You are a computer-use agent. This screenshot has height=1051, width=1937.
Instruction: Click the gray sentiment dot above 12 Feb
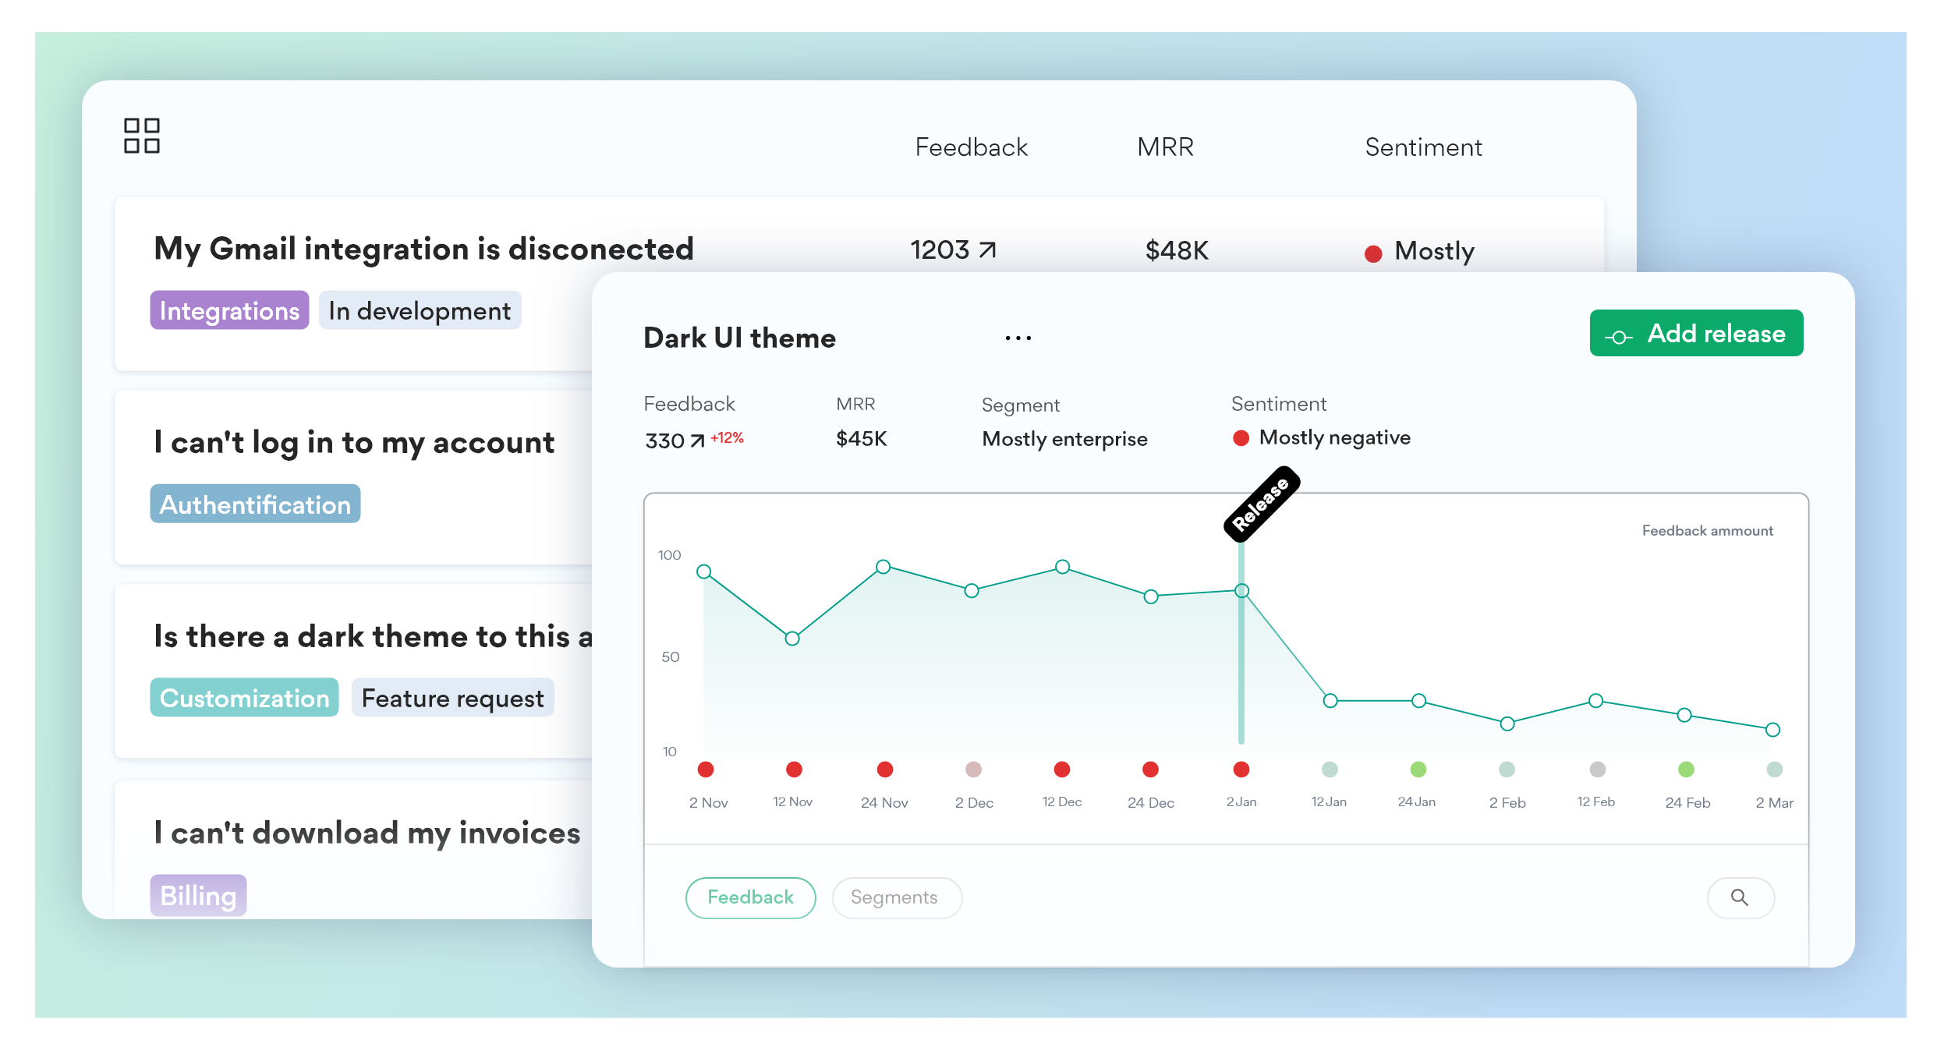[1597, 770]
